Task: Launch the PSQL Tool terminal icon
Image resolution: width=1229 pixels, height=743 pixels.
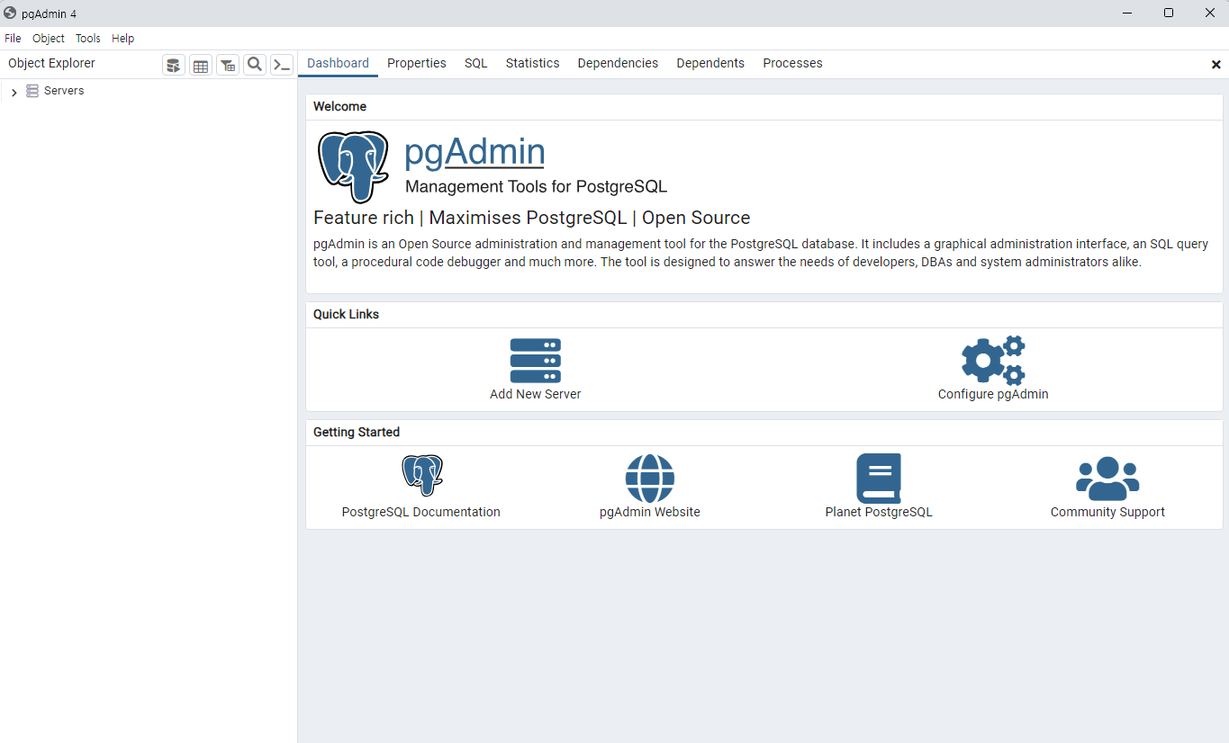Action: coord(282,65)
